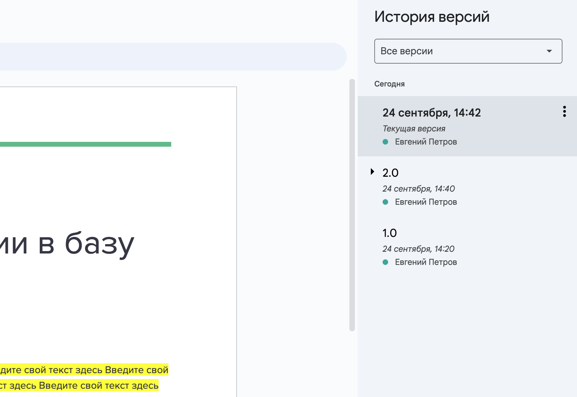Click the date 24 сентября, 14:40
This screenshot has width=577, height=397.
tap(419, 189)
